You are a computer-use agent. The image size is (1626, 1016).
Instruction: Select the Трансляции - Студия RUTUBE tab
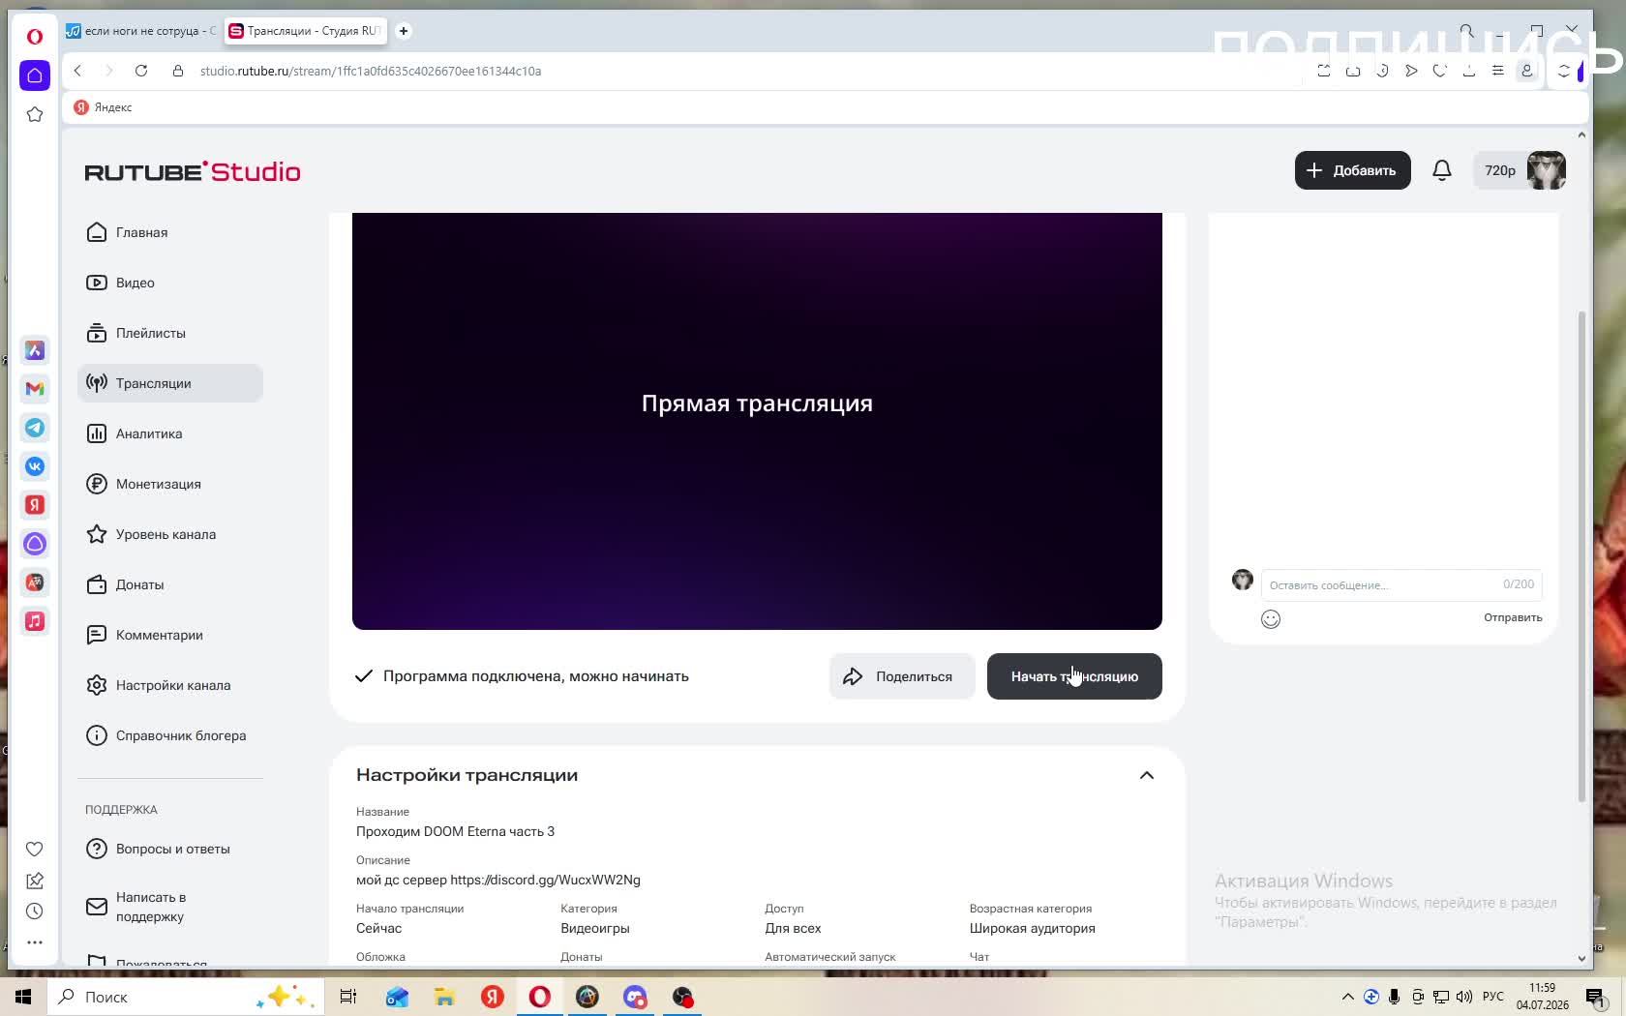(305, 31)
